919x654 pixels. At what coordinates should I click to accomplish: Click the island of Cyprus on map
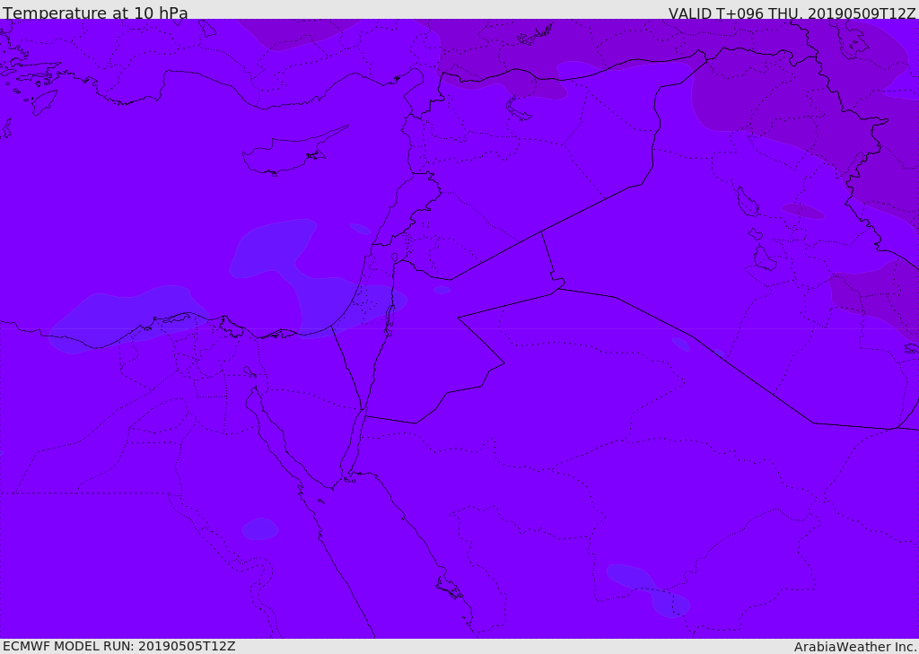click(293, 152)
